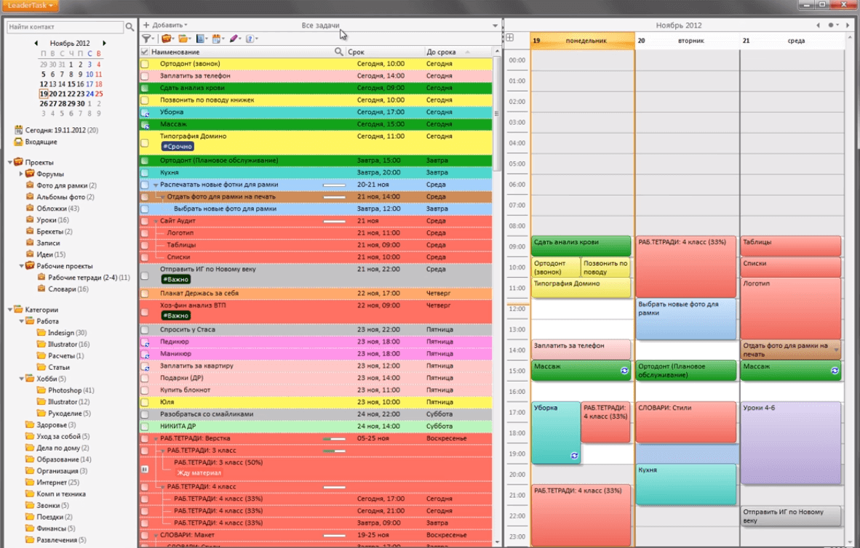Collapse the Проекты tree node

coord(10,162)
